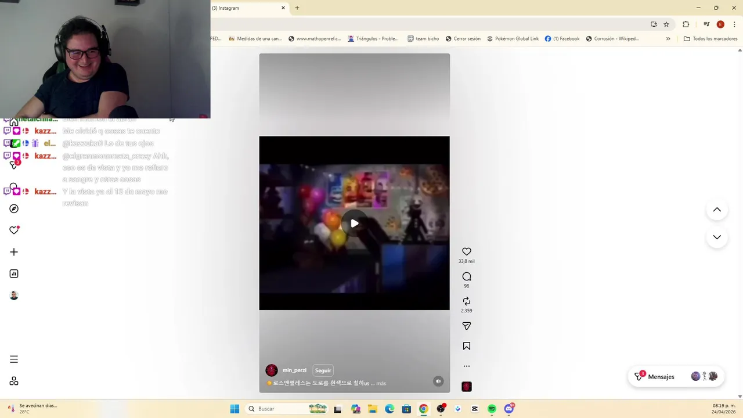Create a new post with the plus icon
Image resolution: width=743 pixels, height=418 pixels.
click(14, 252)
